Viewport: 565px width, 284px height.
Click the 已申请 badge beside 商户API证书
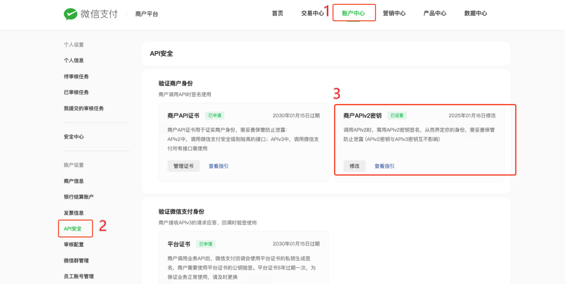[x=215, y=115]
